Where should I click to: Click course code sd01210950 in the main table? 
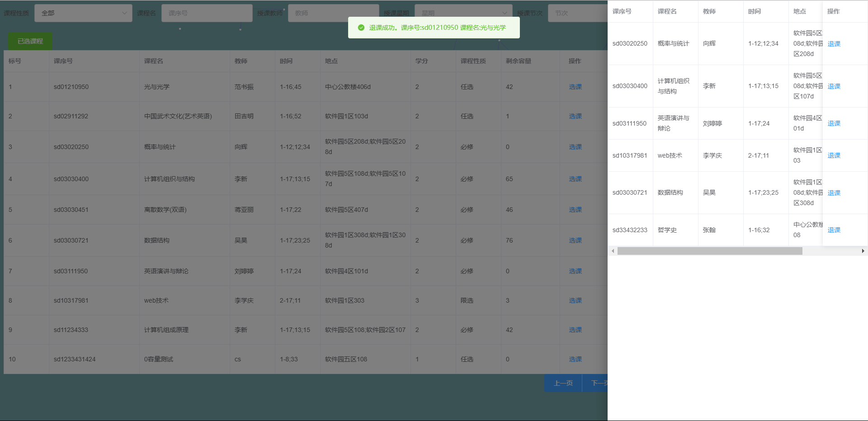pyautogui.click(x=71, y=87)
